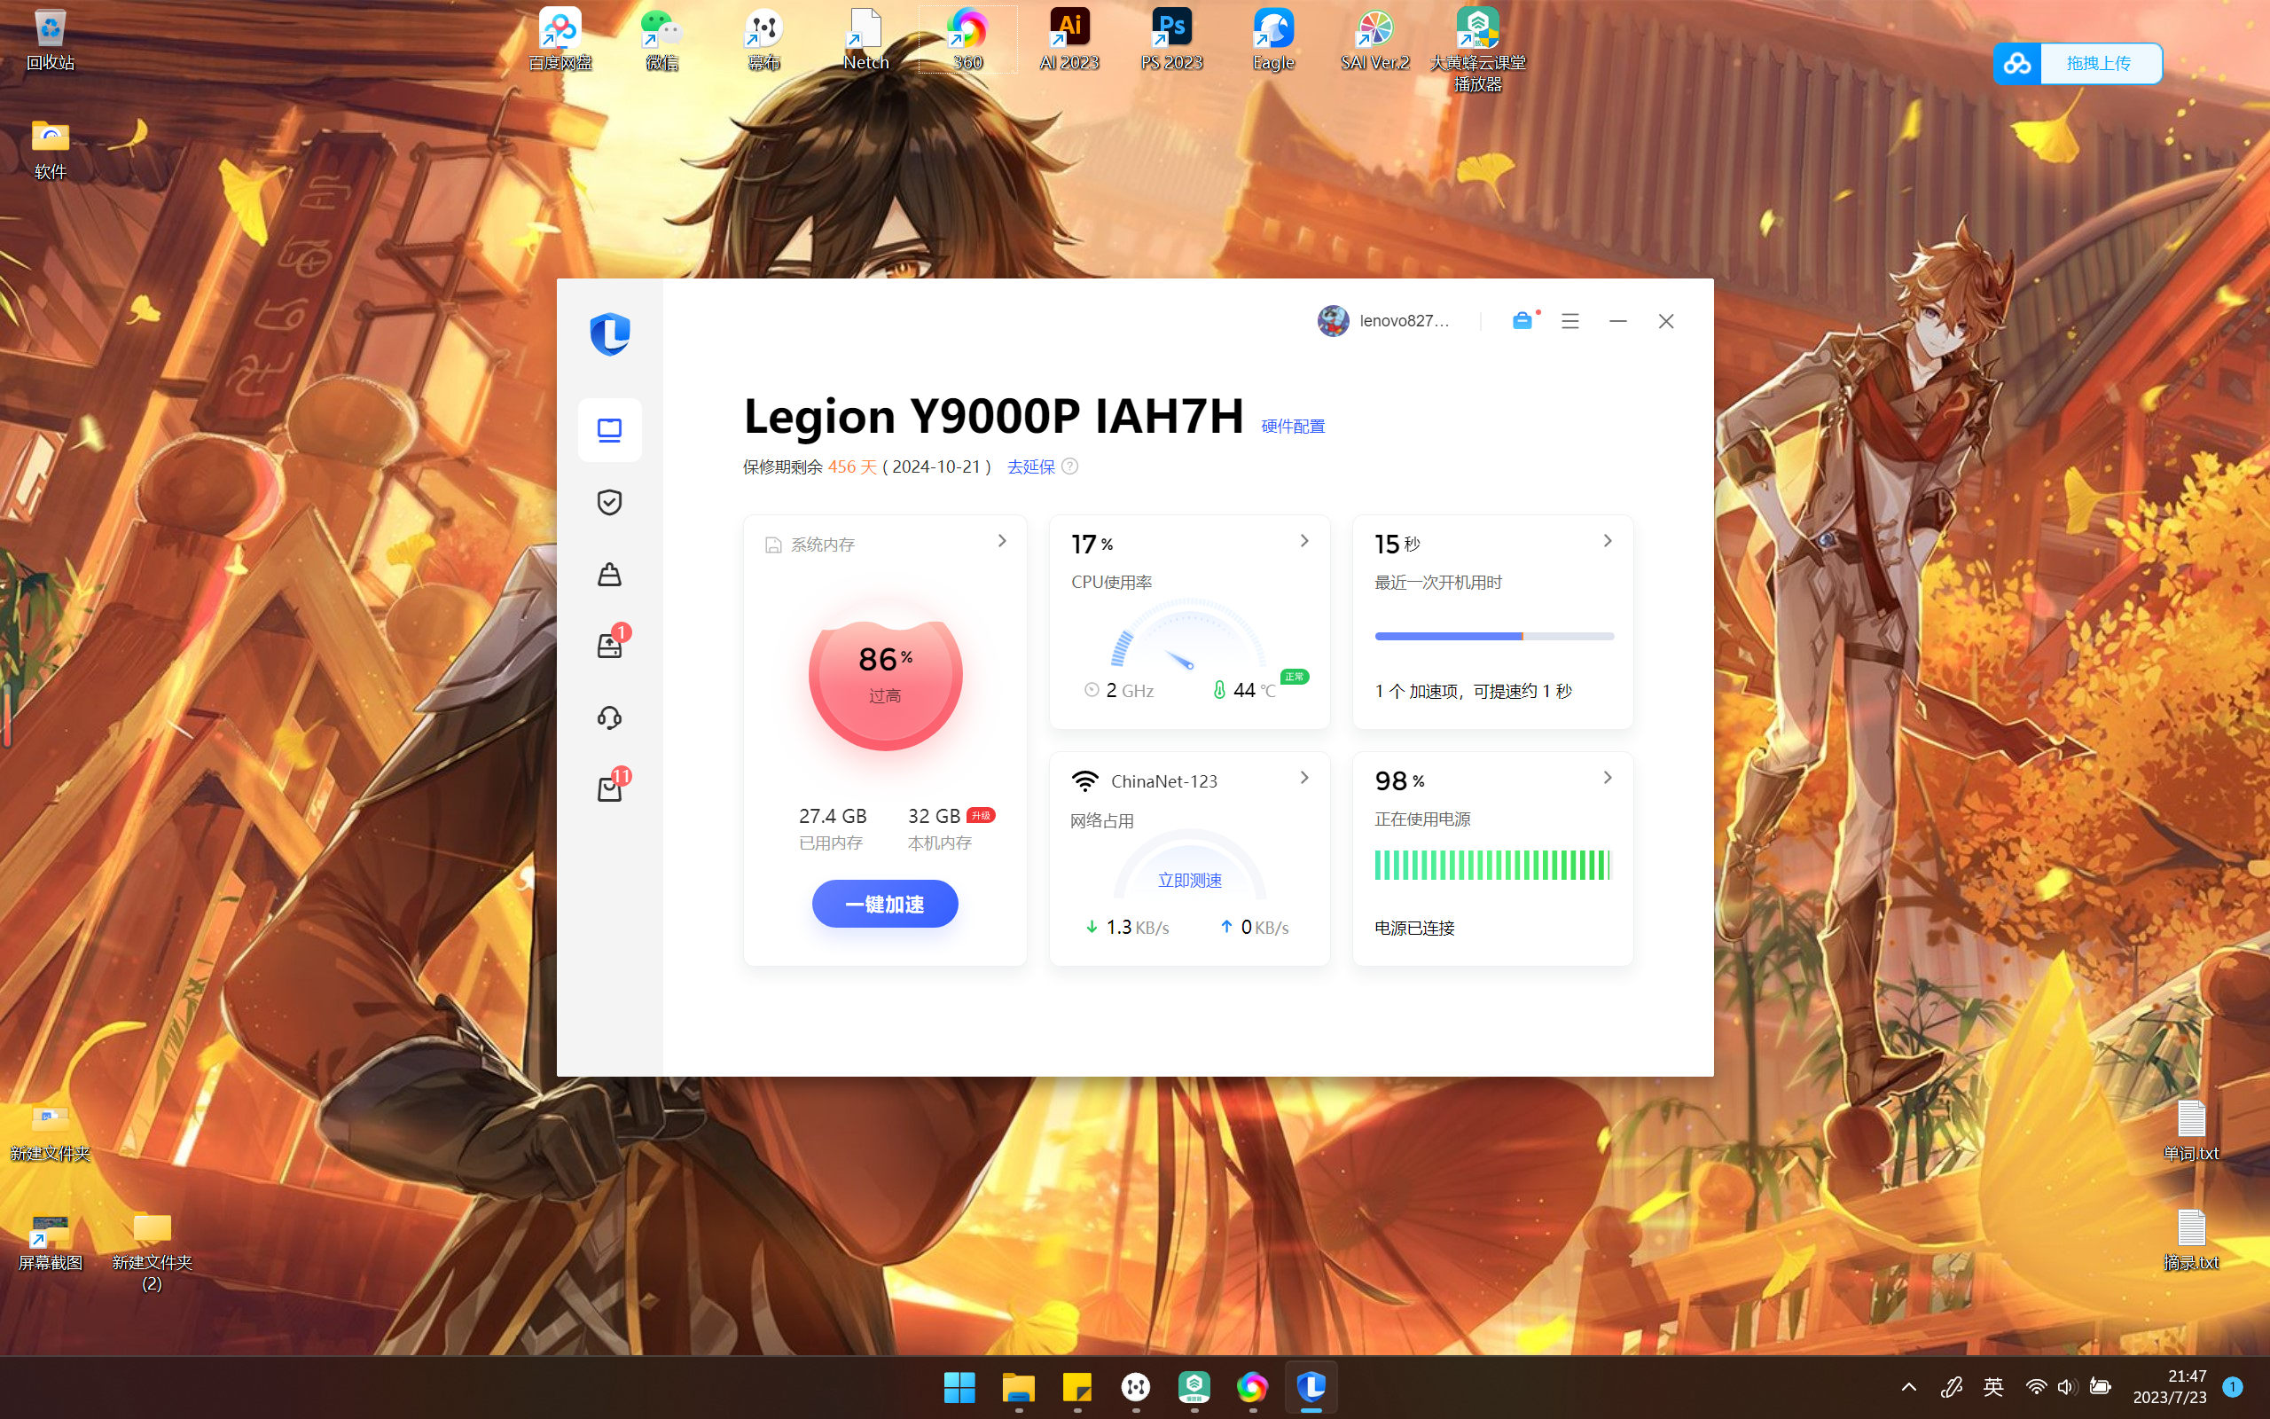Open the customer service headset sidebar icon

pyautogui.click(x=610, y=718)
